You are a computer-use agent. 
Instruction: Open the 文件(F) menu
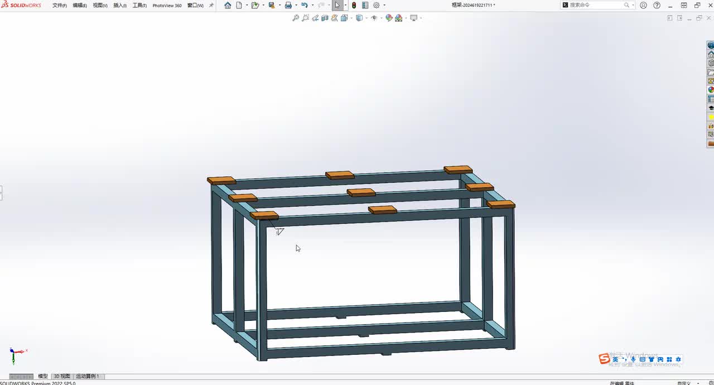(60, 6)
